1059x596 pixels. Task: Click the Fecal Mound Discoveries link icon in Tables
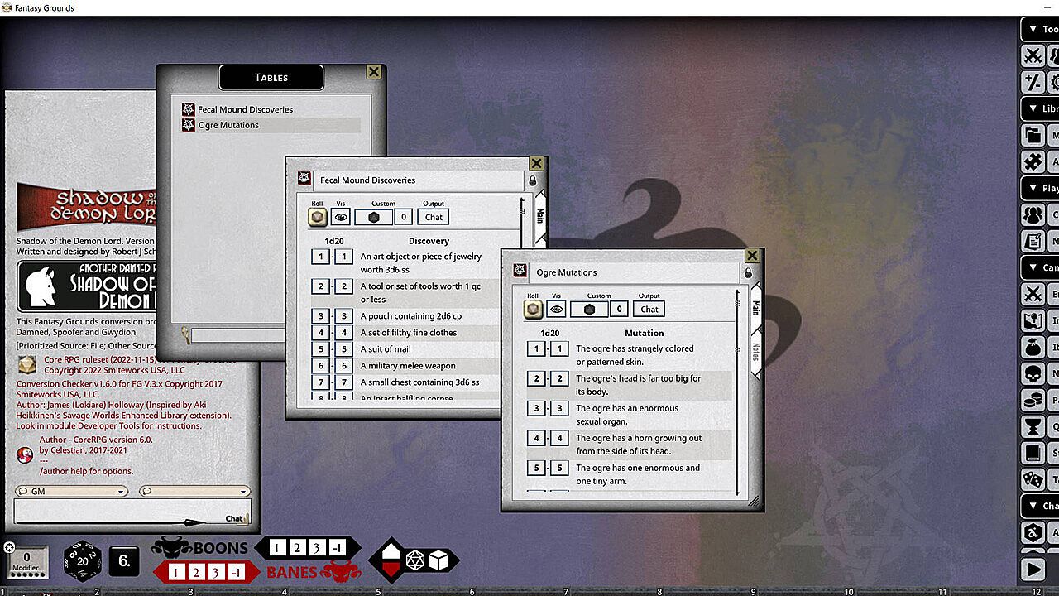(x=188, y=109)
